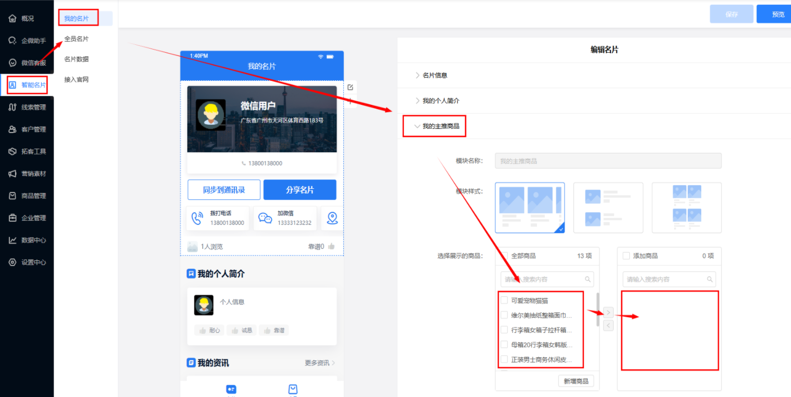Tap the location pin icon in the preview
Screen dimensions: 791x397
332,218
